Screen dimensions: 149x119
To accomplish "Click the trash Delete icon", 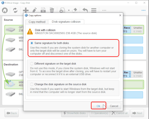I will click(52, 10).
